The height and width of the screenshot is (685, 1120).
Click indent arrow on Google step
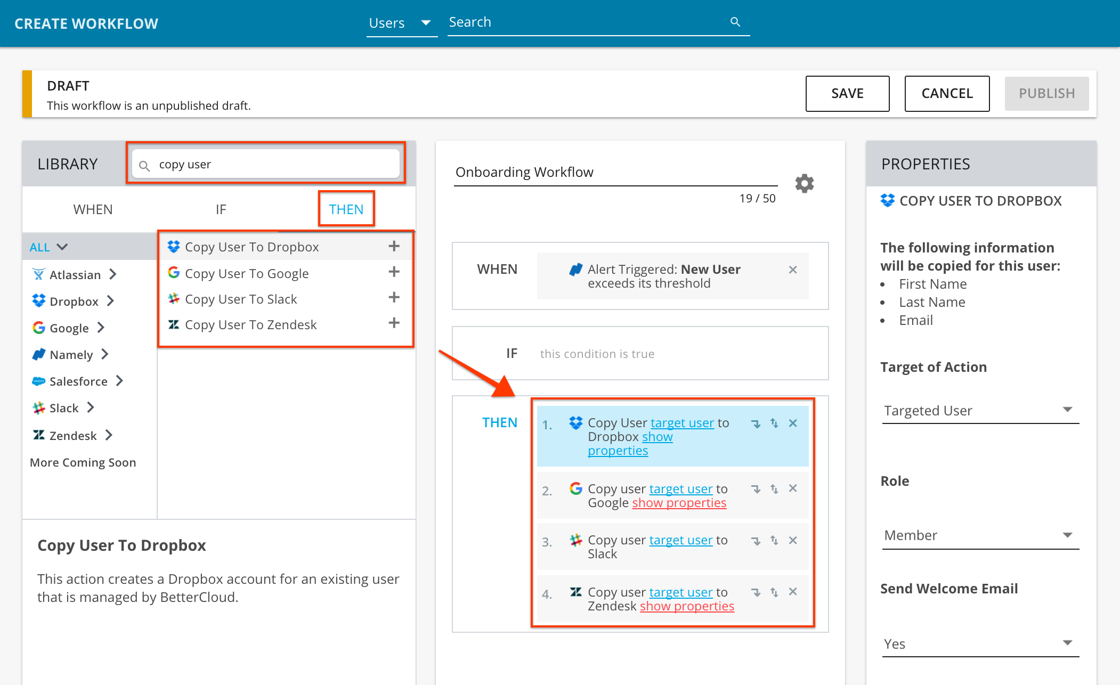tap(756, 490)
